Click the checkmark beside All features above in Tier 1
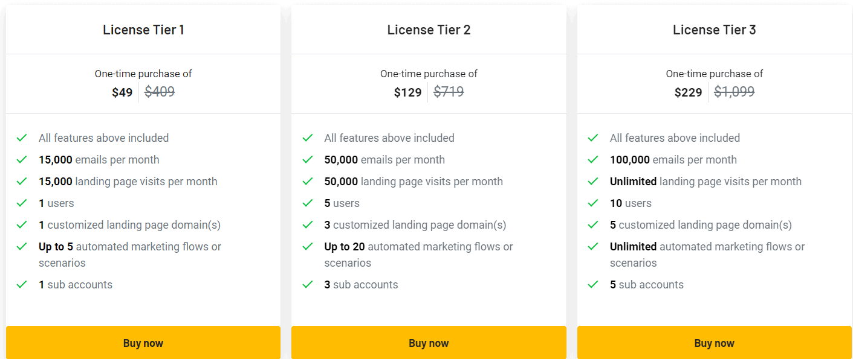853x359 pixels. (x=22, y=138)
